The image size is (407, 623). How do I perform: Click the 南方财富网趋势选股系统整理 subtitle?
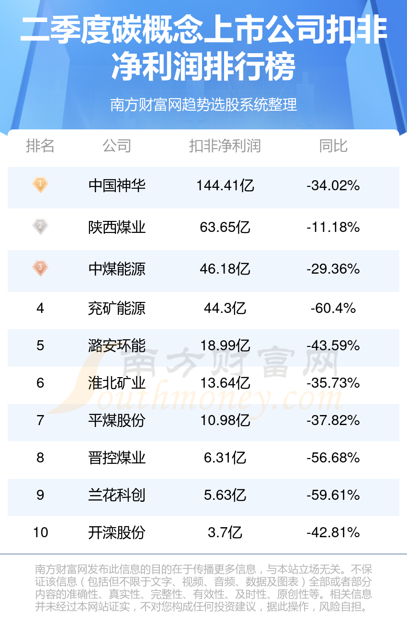coord(203,104)
